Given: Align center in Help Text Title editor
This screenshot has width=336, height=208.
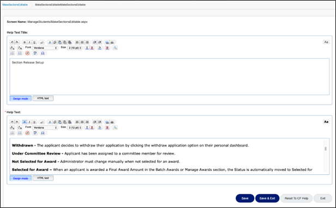Looking at the screenshot, I should (x=82, y=42).
